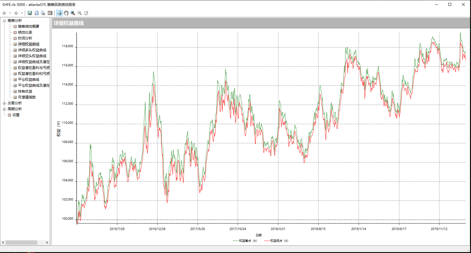Open print preview icon in toolbar
Image resolution: width=471 pixels, height=253 pixels.
[x=37, y=13]
